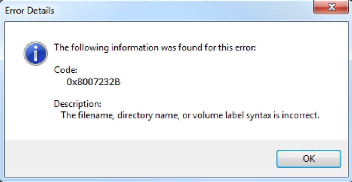Screen dimensions: 352x182
Task: Close the Error Details dialog
Action: [x=331, y=7]
